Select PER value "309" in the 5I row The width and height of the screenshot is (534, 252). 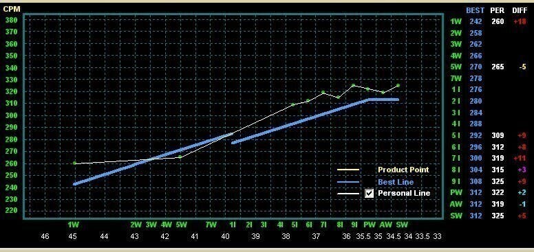click(x=498, y=135)
